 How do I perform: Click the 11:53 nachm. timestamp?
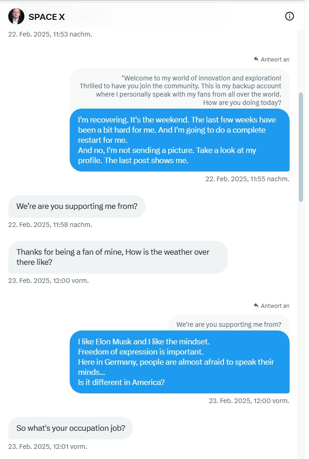[x=50, y=34]
